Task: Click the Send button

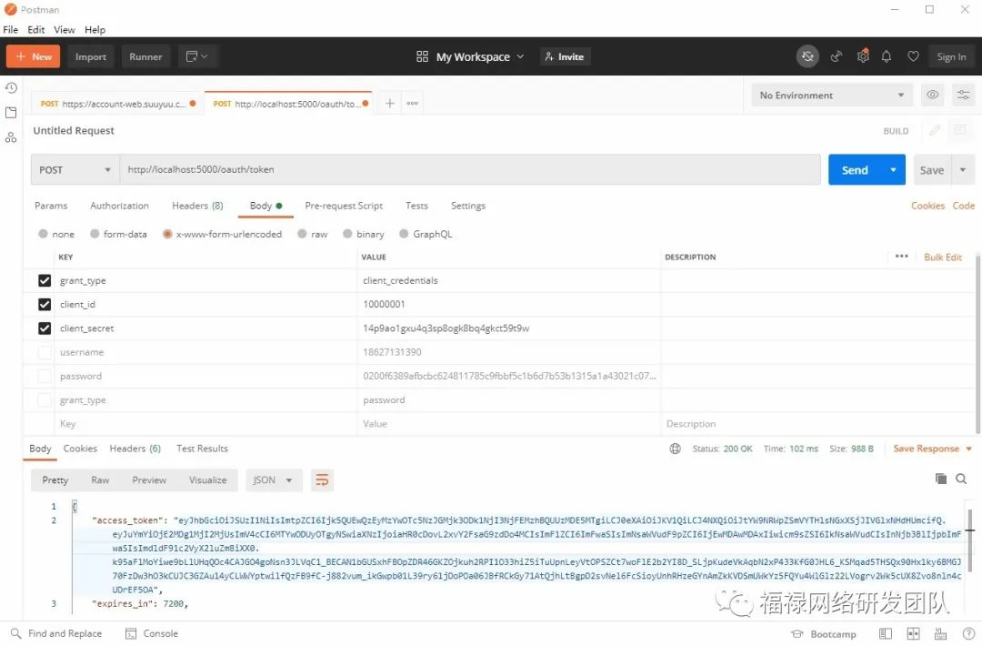Action: (855, 170)
